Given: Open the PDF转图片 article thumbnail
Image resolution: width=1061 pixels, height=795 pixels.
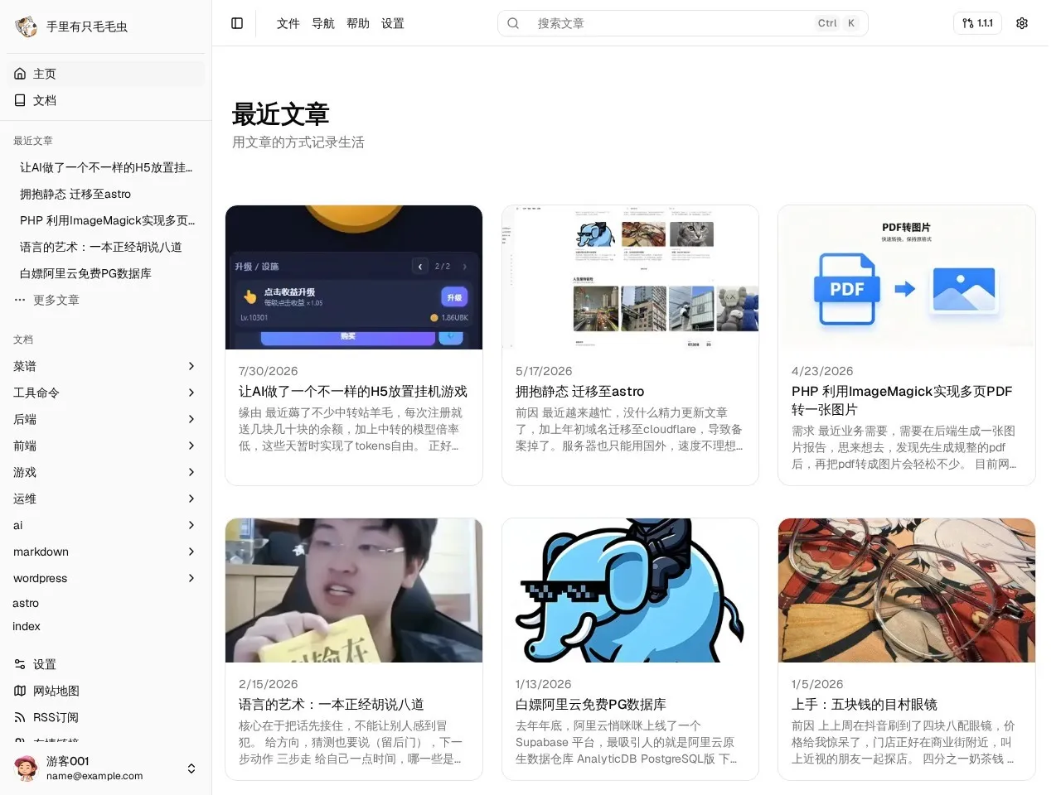Looking at the screenshot, I should (x=907, y=277).
